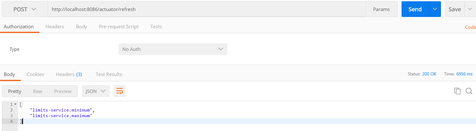The image size is (476, 131).
Task: Open response Headers (3) tab
Action: pos(69,74)
